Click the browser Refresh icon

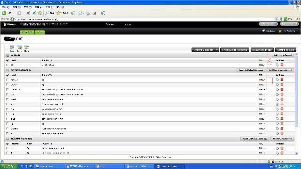[34, 13]
